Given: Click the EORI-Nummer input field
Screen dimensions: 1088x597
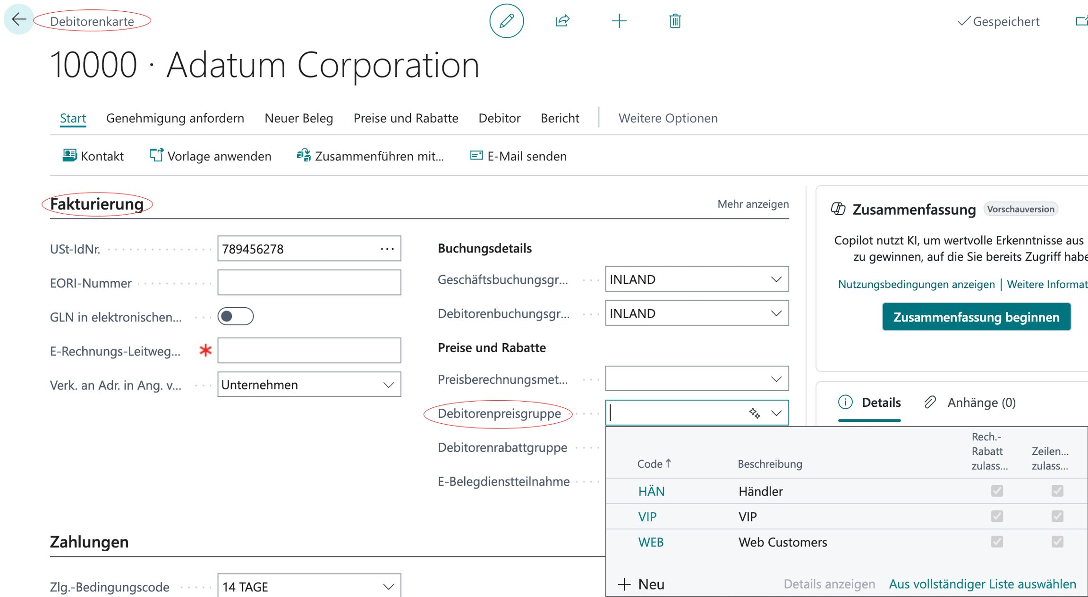Looking at the screenshot, I should [x=309, y=283].
